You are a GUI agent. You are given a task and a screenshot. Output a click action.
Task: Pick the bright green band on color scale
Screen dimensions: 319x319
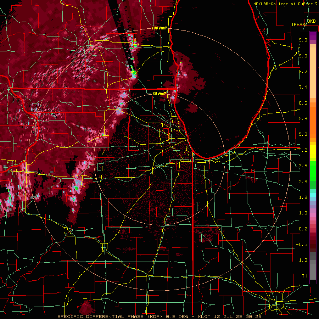coord(313,172)
